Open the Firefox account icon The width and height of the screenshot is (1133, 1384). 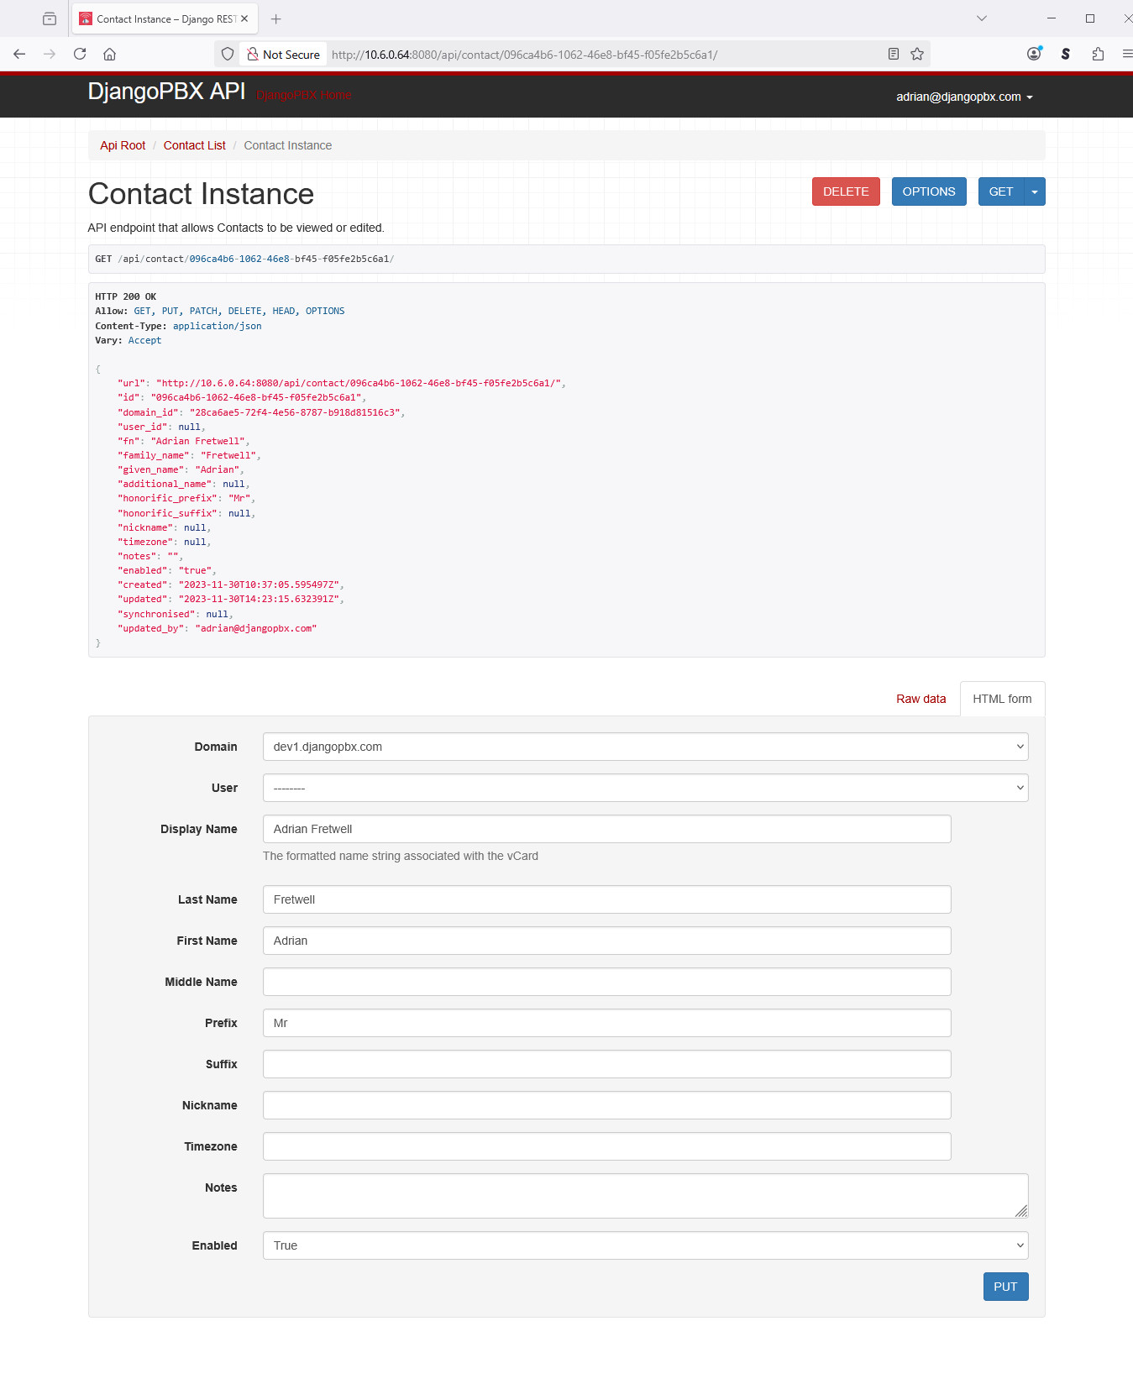click(x=1034, y=54)
